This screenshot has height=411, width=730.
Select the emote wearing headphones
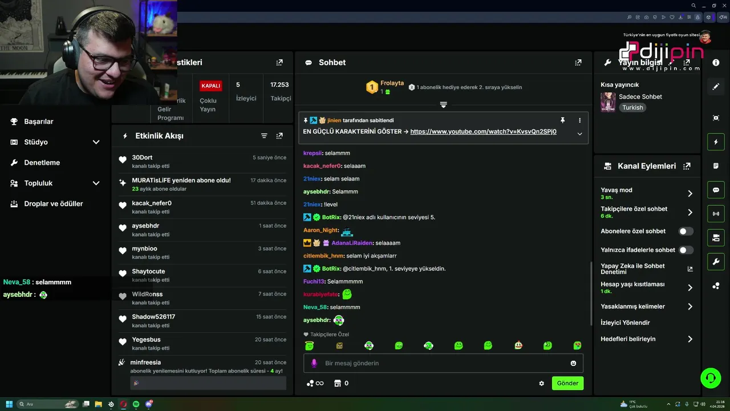pyautogui.click(x=369, y=345)
